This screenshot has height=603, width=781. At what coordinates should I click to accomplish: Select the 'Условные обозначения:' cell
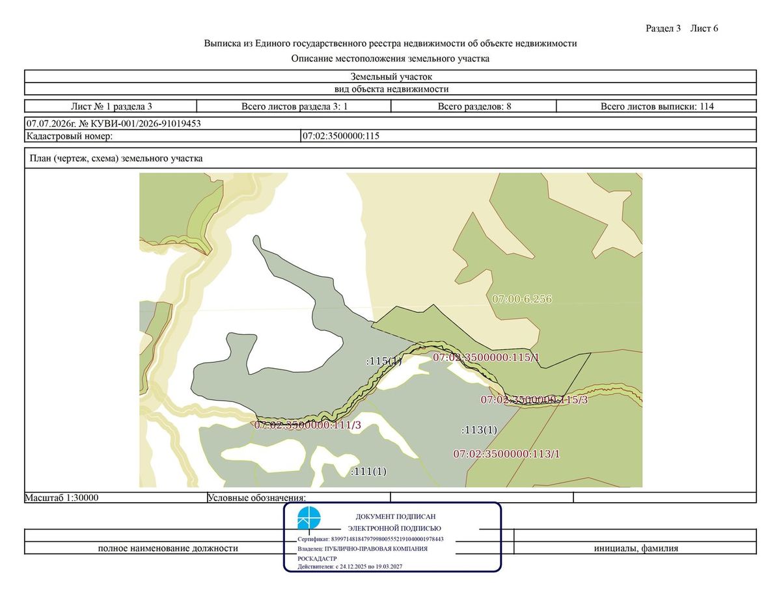299,498
